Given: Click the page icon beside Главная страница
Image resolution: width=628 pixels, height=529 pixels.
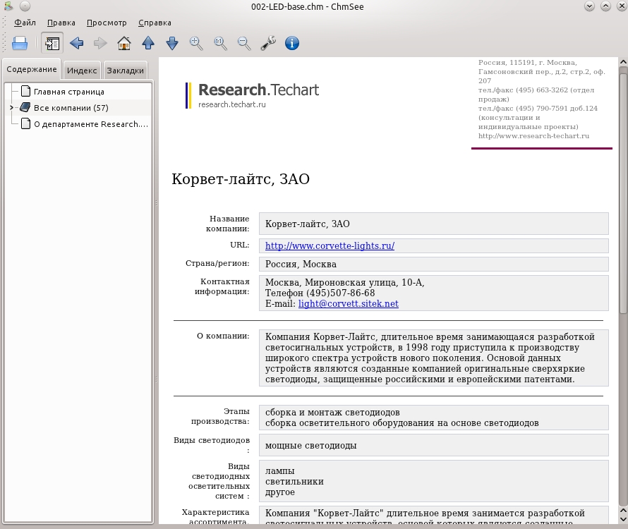Looking at the screenshot, I should pos(25,91).
